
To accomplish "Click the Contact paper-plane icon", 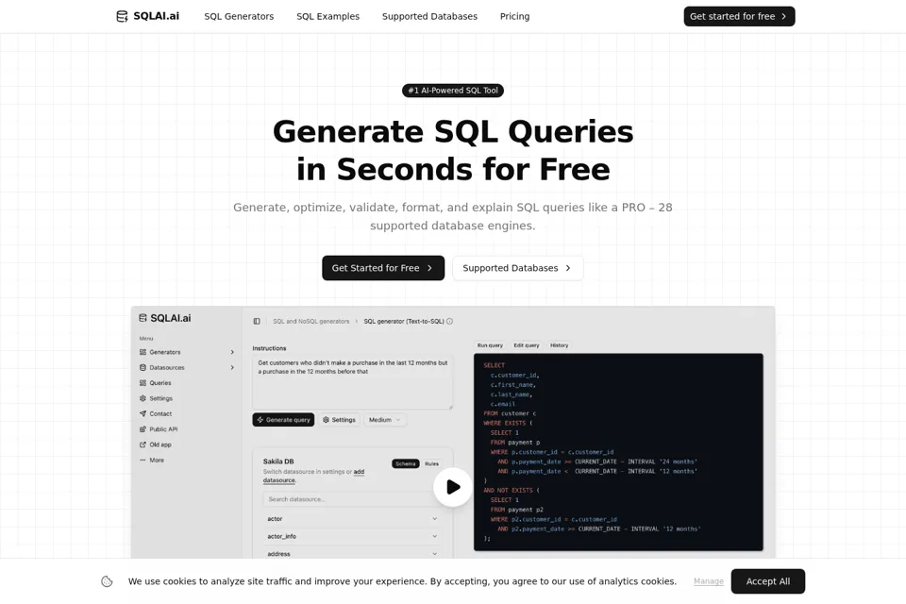I will [x=143, y=414].
